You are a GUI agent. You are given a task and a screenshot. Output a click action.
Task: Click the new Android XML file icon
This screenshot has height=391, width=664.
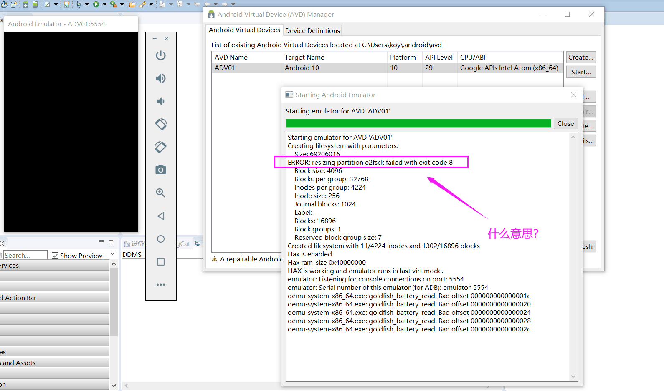[67, 4]
